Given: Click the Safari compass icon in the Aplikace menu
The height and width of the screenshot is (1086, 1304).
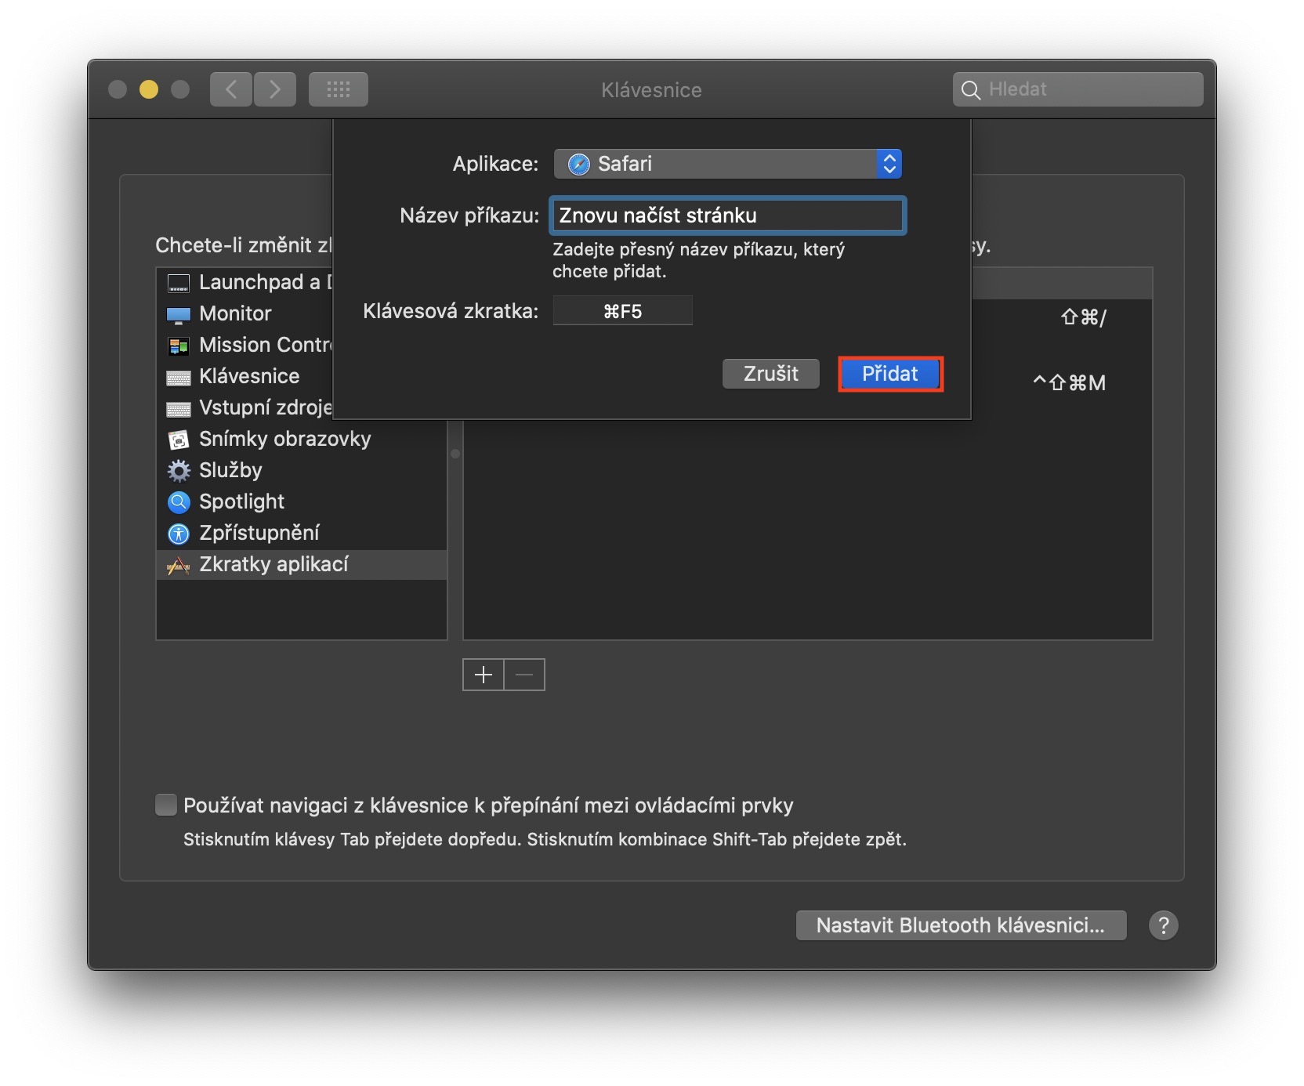Looking at the screenshot, I should coord(578,164).
